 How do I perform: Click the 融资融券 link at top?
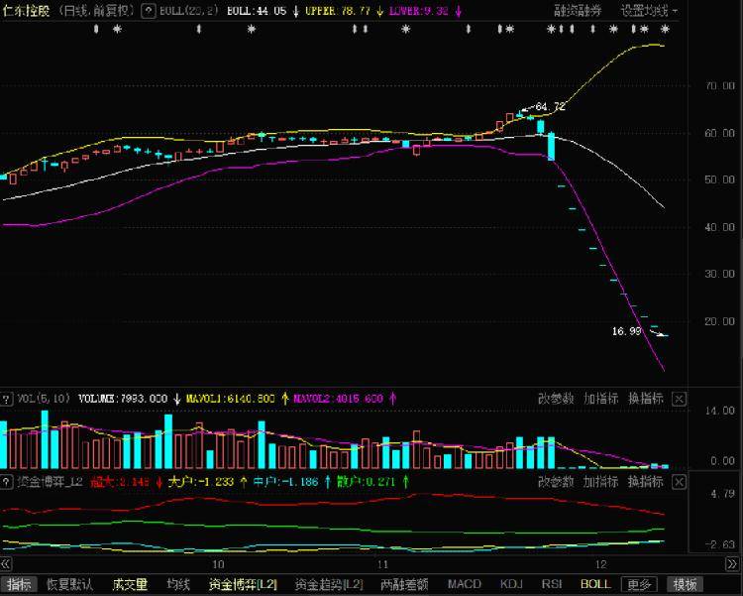[576, 11]
